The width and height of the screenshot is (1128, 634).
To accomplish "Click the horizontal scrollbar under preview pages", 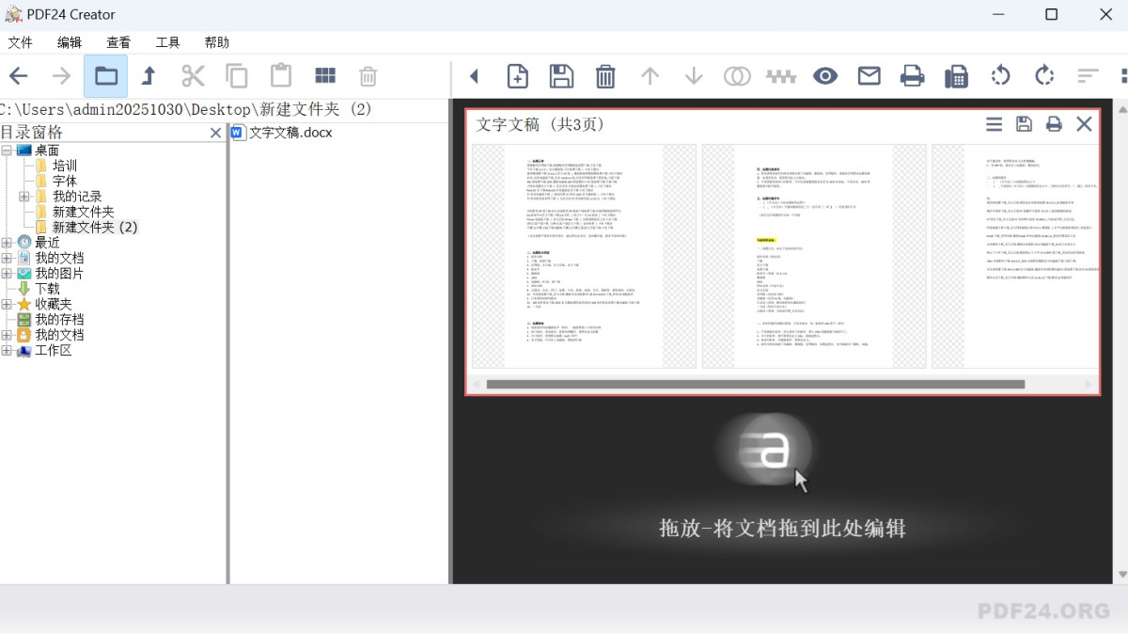I will tap(752, 383).
